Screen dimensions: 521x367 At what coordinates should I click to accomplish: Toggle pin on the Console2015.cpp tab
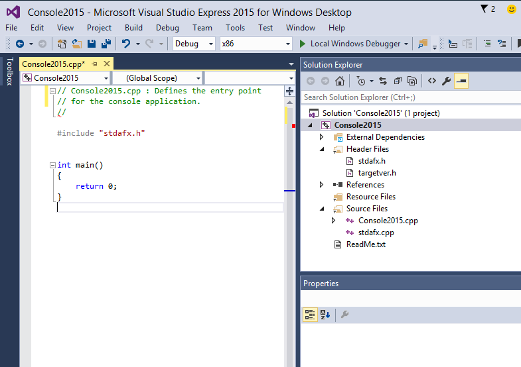pyautogui.click(x=94, y=64)
